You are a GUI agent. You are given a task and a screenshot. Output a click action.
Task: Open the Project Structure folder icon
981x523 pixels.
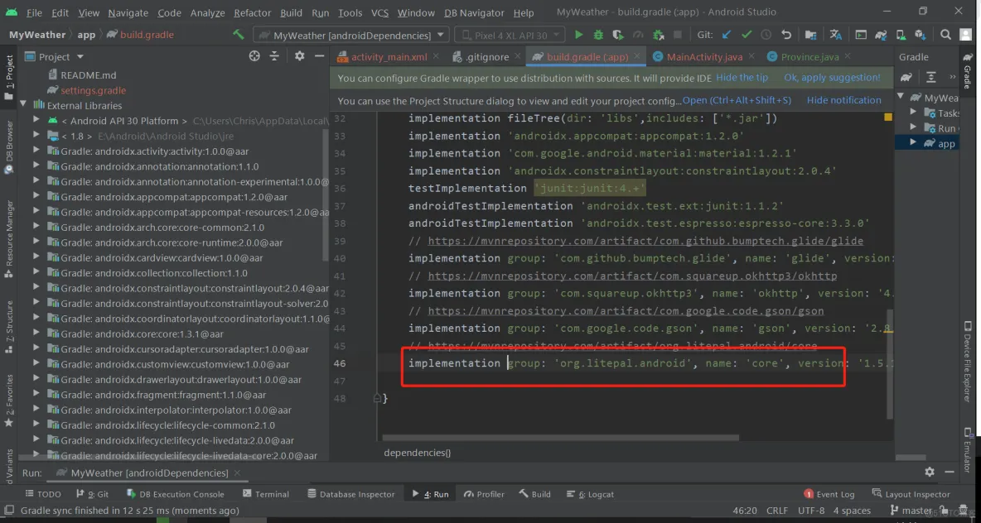[x=810, y=35]
